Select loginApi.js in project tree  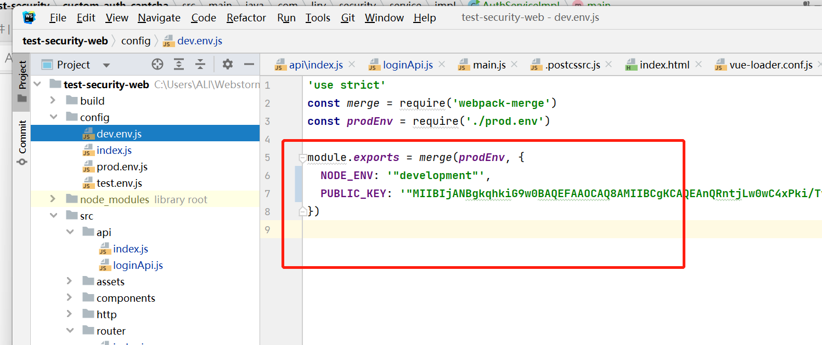click(x=145, y=265)
